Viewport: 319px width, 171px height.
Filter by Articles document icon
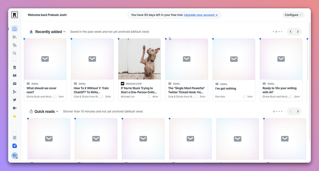point(15,67)
